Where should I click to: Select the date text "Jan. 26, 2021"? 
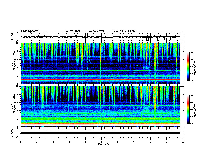click(73, 31)
